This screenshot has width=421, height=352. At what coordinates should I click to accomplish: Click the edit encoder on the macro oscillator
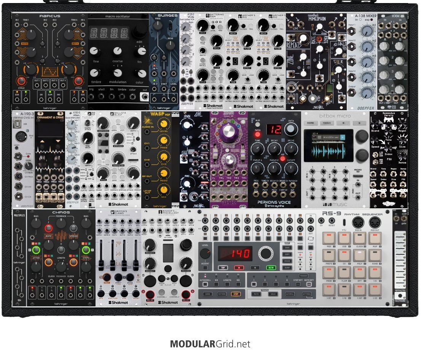point(139,32)
